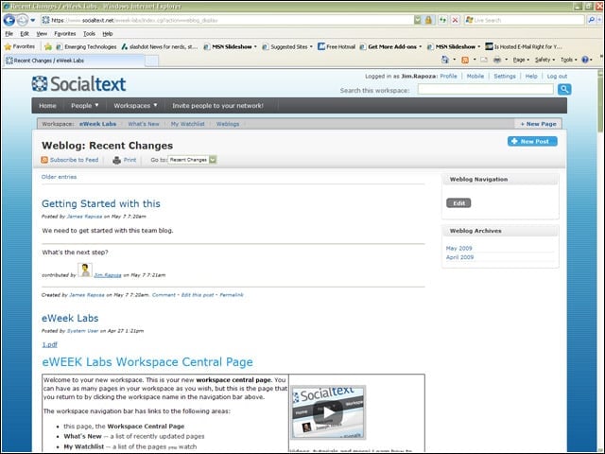605x454 pixels.
Task: Click the Print icon in command bar
Action: (497, 60)
